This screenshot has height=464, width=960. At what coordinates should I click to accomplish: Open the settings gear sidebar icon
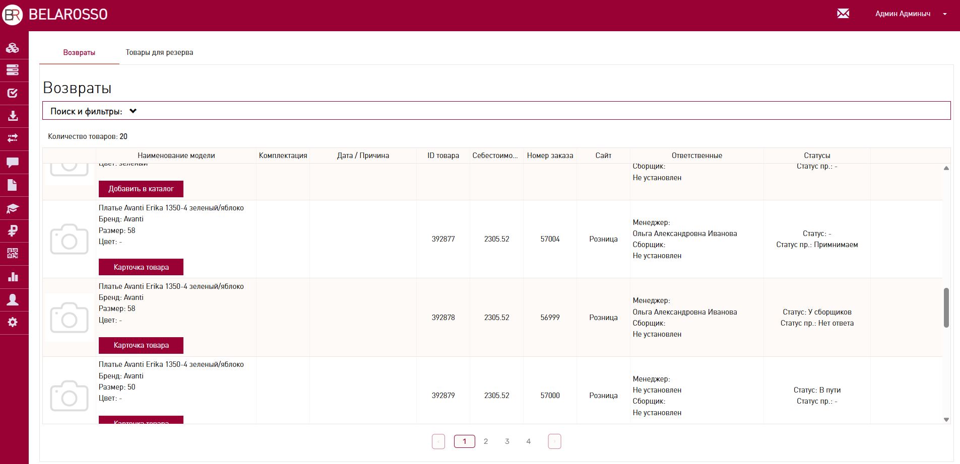(13, 322)
